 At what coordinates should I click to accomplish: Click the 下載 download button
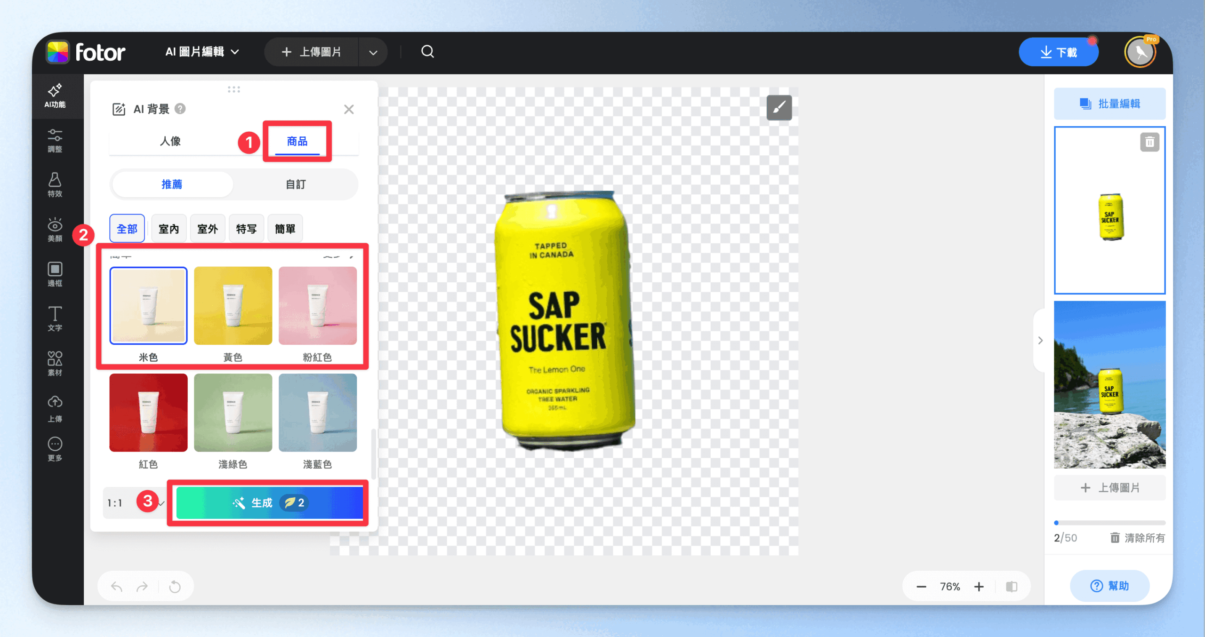click(1058, 52)
